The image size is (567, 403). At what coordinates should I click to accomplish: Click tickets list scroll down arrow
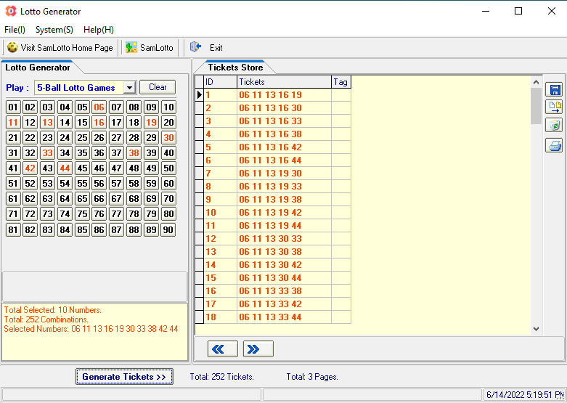click(536, 329)
